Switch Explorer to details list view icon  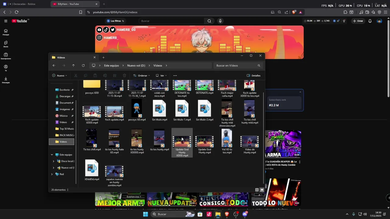pyautogui.click(x=257, y=190)
